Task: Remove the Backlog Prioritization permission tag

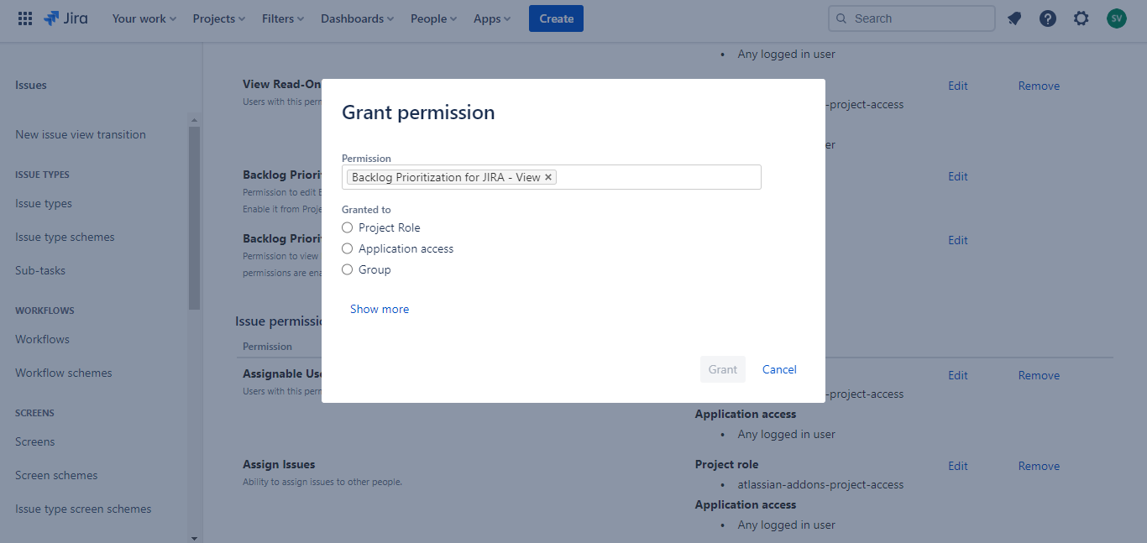Action: [x=548, y=177]
